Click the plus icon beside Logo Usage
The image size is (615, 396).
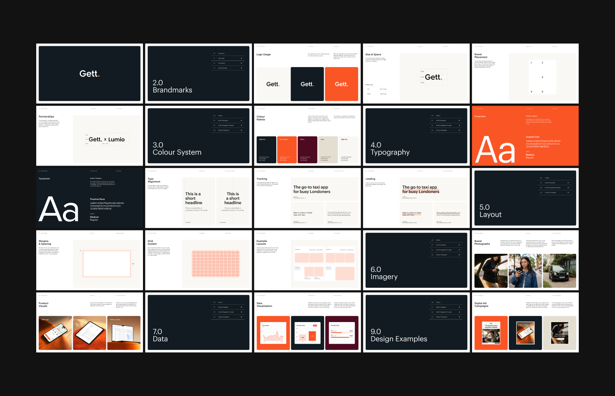click(x=241, y=58)
